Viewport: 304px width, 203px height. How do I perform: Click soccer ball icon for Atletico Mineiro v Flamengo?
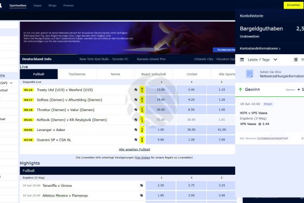(142, 195)
